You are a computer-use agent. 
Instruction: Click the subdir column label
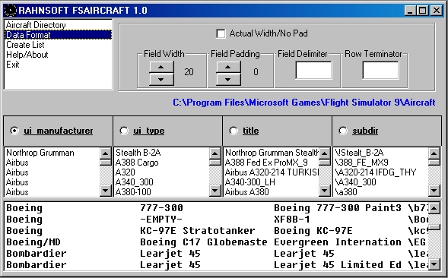[365, 131]
